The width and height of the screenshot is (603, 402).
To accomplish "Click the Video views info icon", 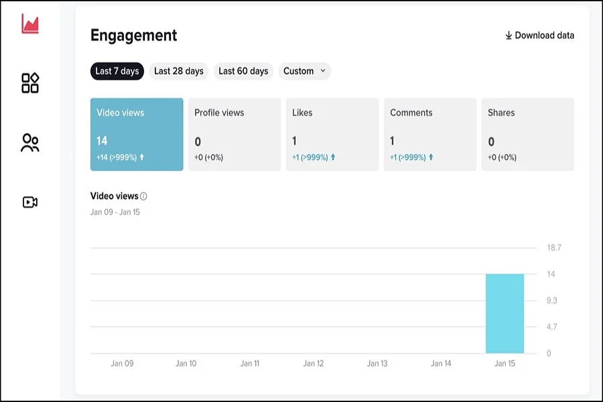I will [143, 196].
